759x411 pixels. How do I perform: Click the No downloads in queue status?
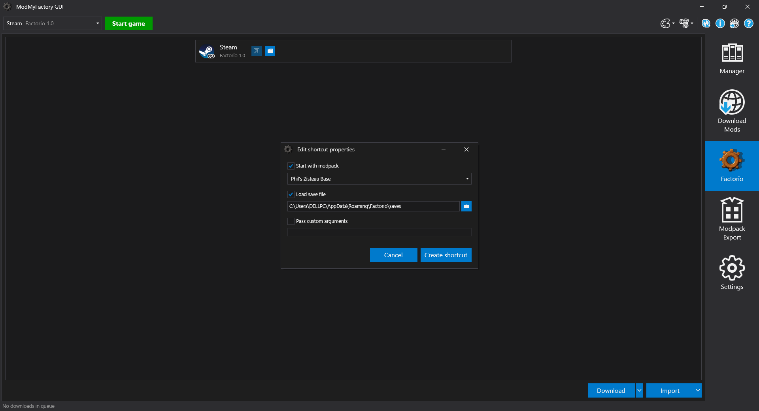[28, 406]
